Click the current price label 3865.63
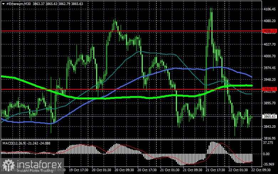 (x=269, y=116)
